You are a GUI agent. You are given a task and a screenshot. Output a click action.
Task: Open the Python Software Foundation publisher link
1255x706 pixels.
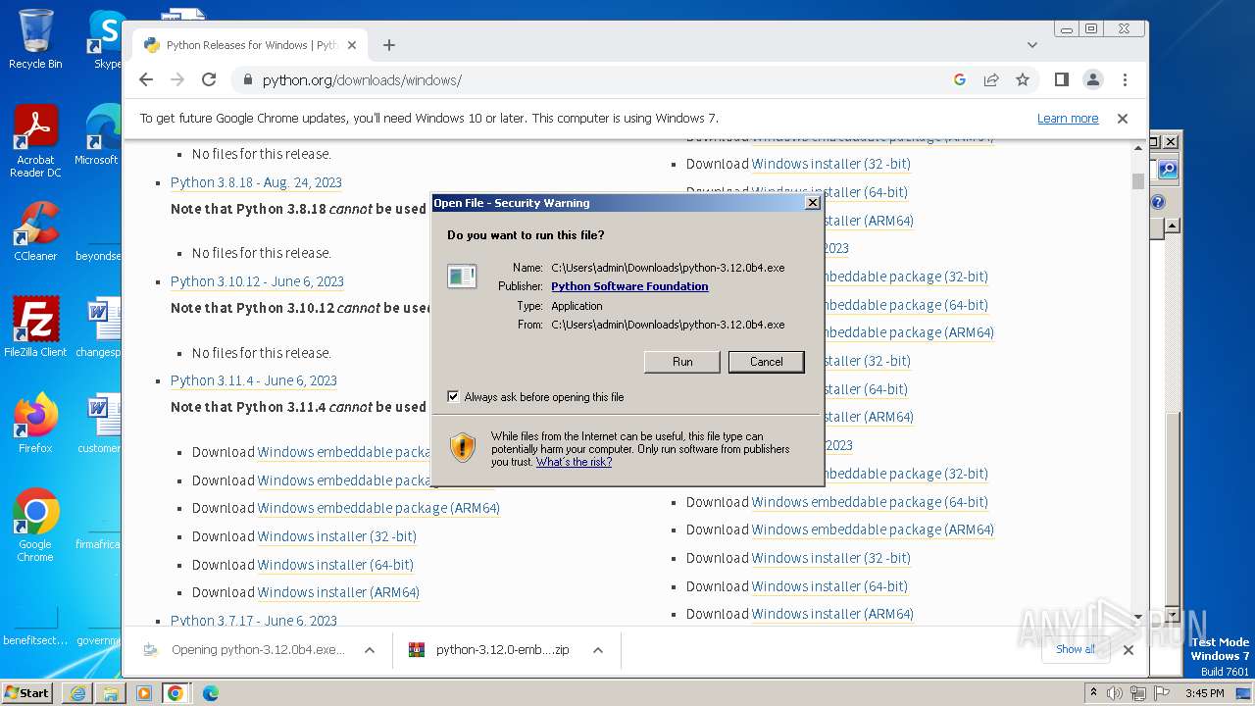(x=629, y=286)
